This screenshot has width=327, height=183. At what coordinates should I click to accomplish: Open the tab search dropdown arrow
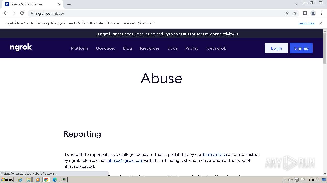click(x=297, y=4)
